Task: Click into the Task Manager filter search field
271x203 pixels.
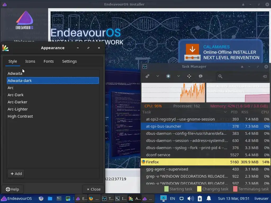Action: point(242,76)
